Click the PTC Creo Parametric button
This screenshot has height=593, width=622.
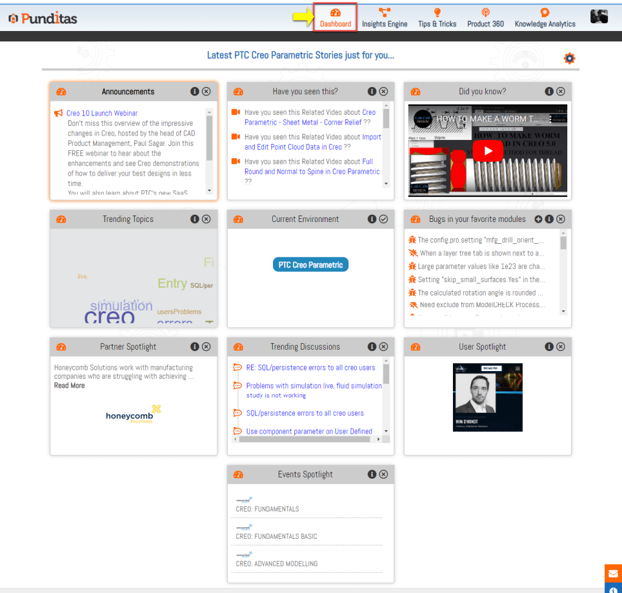311,265
